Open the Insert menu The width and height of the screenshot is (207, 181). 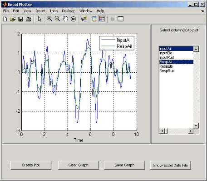[x=40, y=11]
